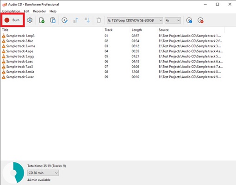
Task: Click VLC cone icon of Sample track 1.mp3
Action: click(4, 36)
